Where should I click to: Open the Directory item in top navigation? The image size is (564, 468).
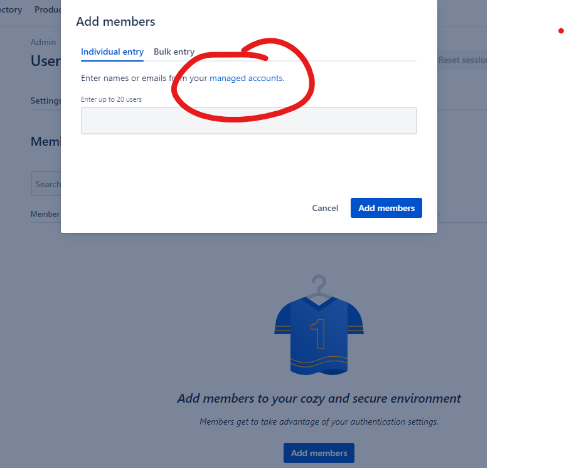pos(11,9)
